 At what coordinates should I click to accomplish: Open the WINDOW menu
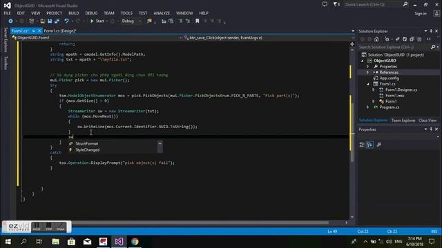pyautogui.click(x=184, y=13)
